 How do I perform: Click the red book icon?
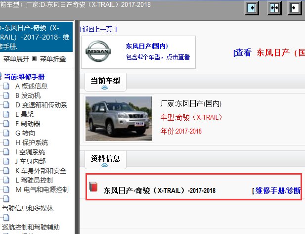[x=93, y=187]
